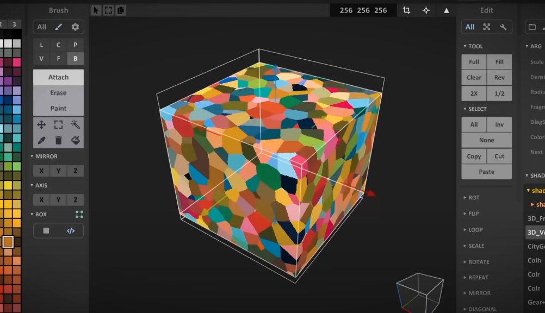Click the 256 256 256 model size field

pyautogui.click(x=363, y=10)
